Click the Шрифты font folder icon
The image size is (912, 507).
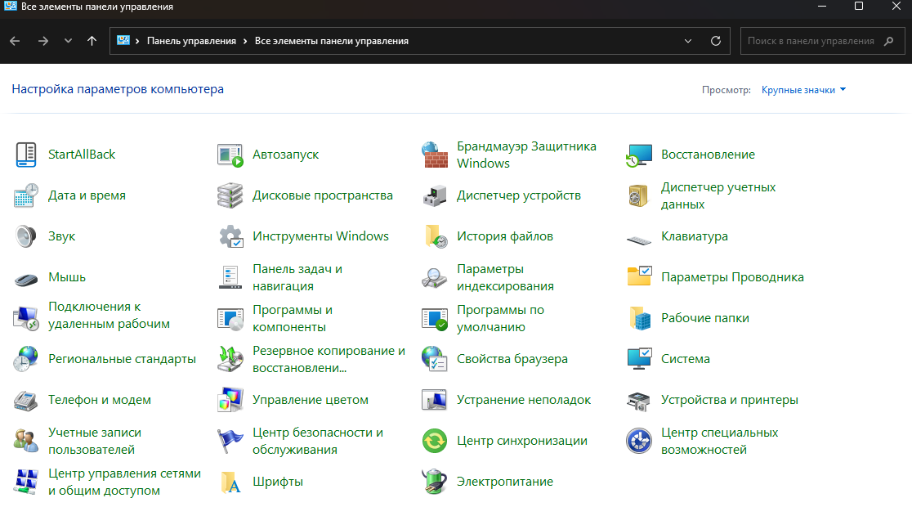click(x=230, y=482)
